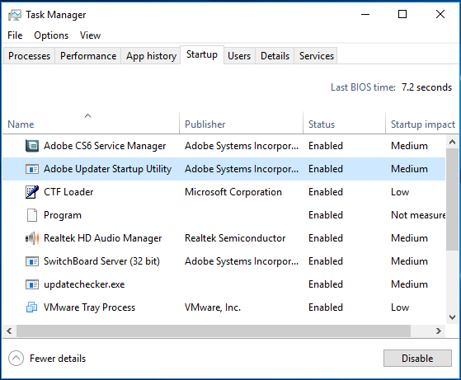Disable the selected startup item
This screenshot has width=461, height=380.
[417, 359]
